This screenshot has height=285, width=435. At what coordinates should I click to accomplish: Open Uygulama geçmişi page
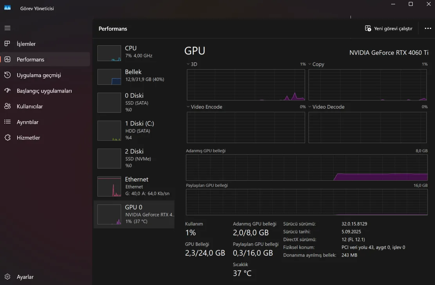click(x=45, y=75)
